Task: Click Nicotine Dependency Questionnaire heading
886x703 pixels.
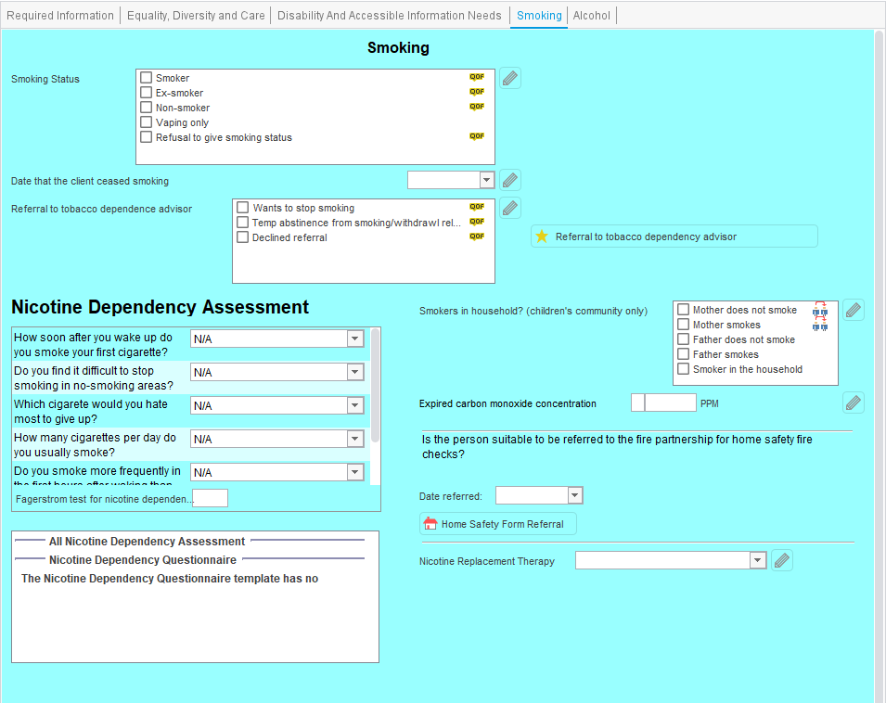Action: point(143,559)
